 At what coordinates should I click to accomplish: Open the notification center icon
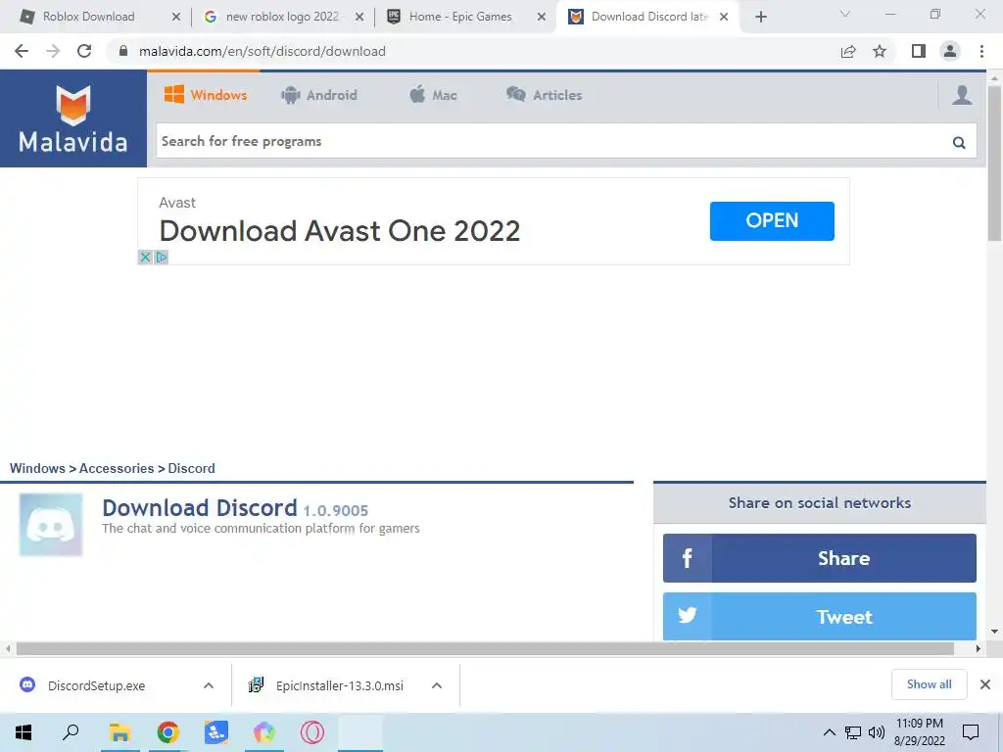971,732
